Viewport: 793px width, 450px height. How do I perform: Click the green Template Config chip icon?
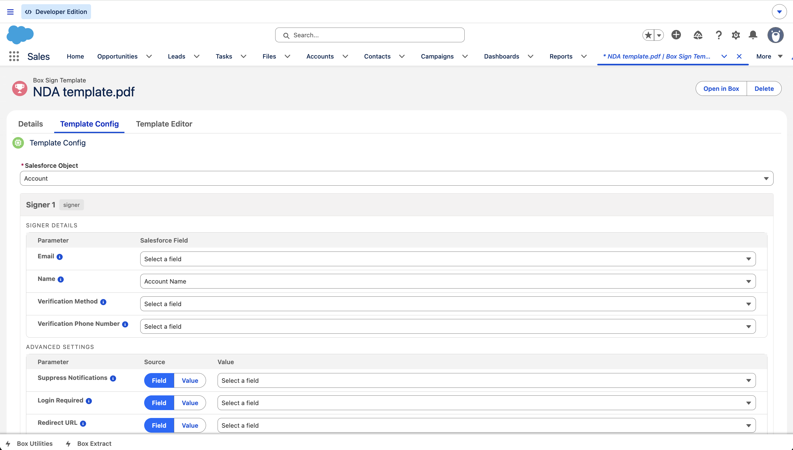click(18, 143)
